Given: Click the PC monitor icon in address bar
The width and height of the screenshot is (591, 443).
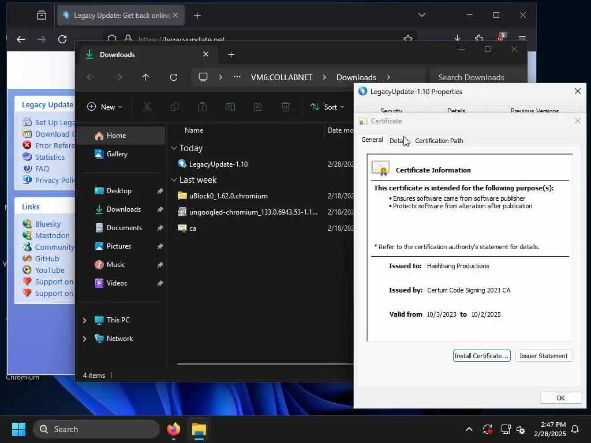Looking at the screenshot, I should click(203, 77).
